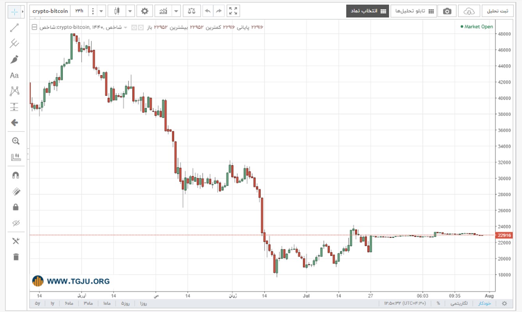Open the تابلو تحلیل‌ها analysis board
The image size is (522, 312).
coord(413,11)
